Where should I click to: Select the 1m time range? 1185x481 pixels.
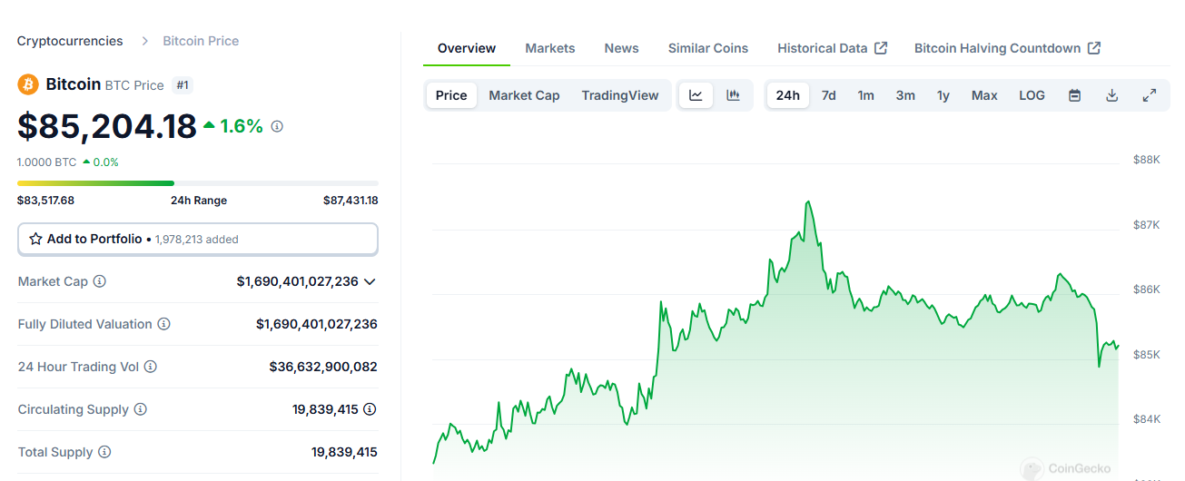(x=866, y=95)
